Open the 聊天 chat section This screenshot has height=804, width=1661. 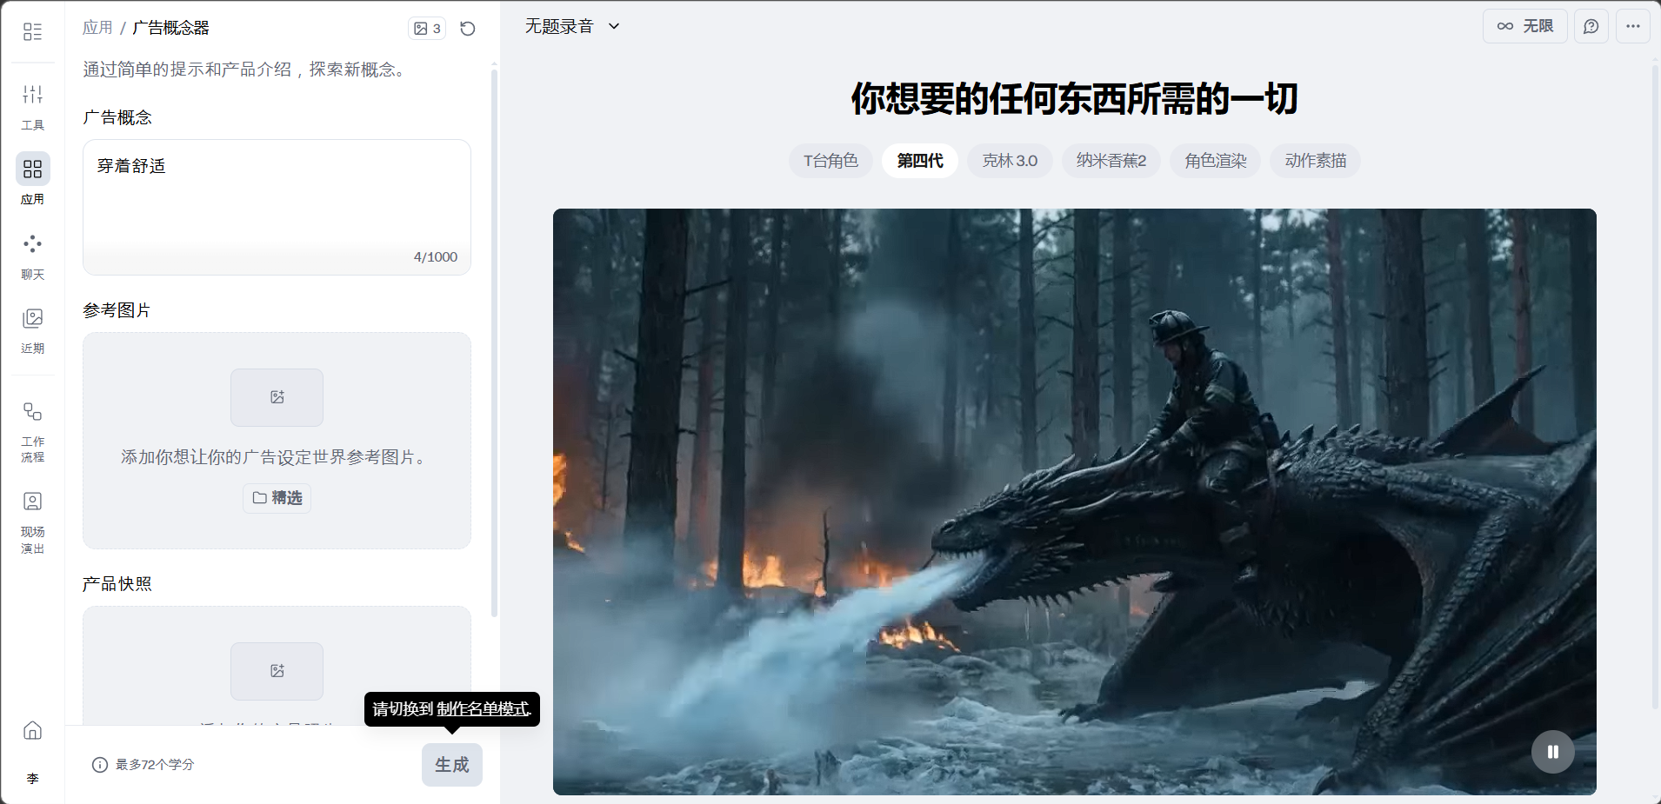tap(32, 256)
